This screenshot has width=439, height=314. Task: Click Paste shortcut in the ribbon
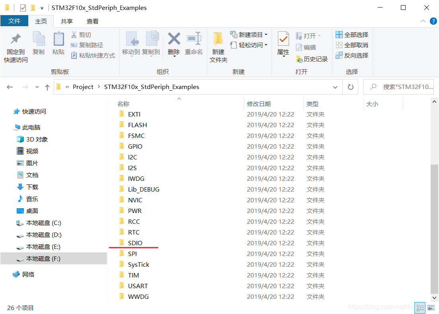[93, 55]
